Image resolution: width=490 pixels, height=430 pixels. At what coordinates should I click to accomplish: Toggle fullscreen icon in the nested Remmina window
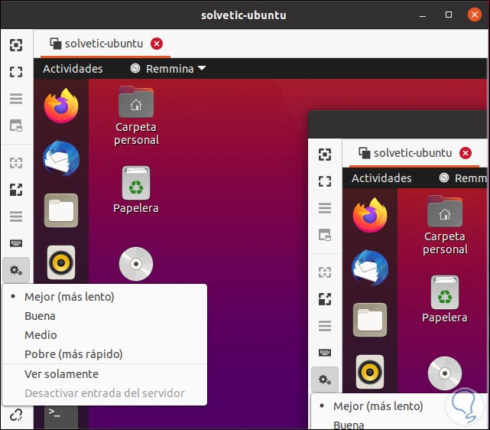pyautogui.click(x=325, y=181)
